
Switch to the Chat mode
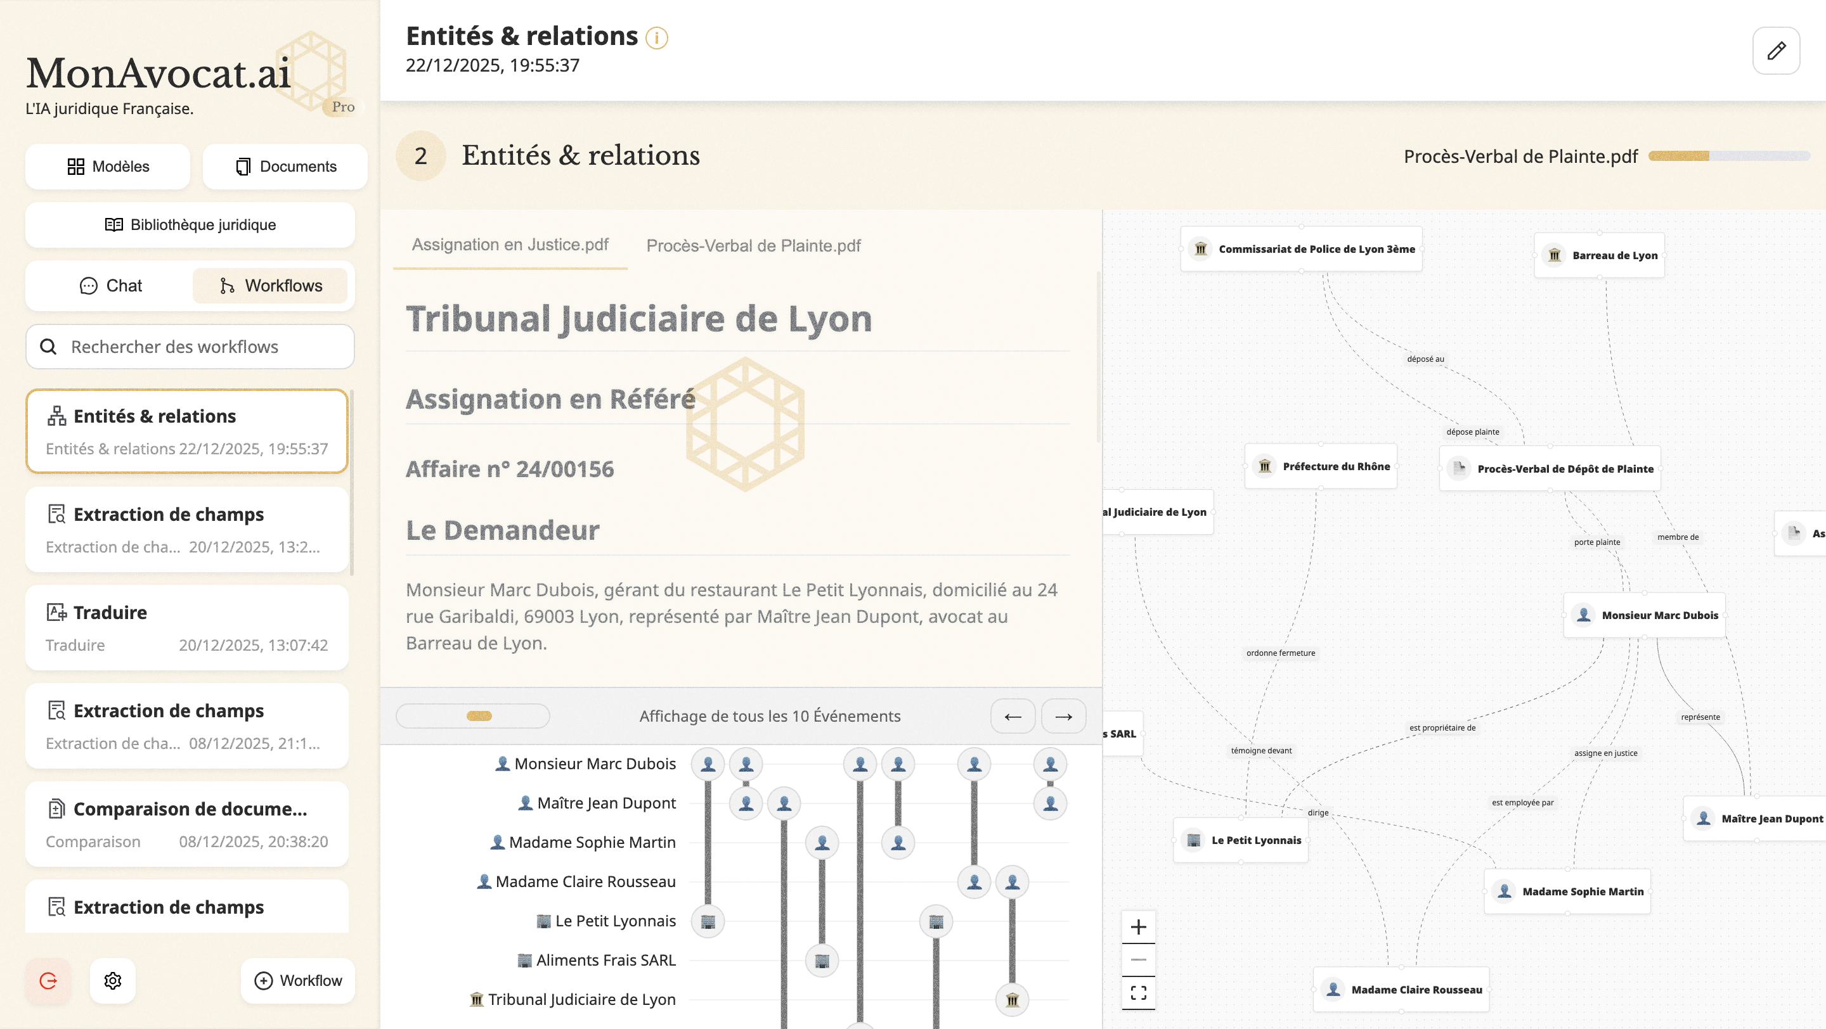[110, 285]
